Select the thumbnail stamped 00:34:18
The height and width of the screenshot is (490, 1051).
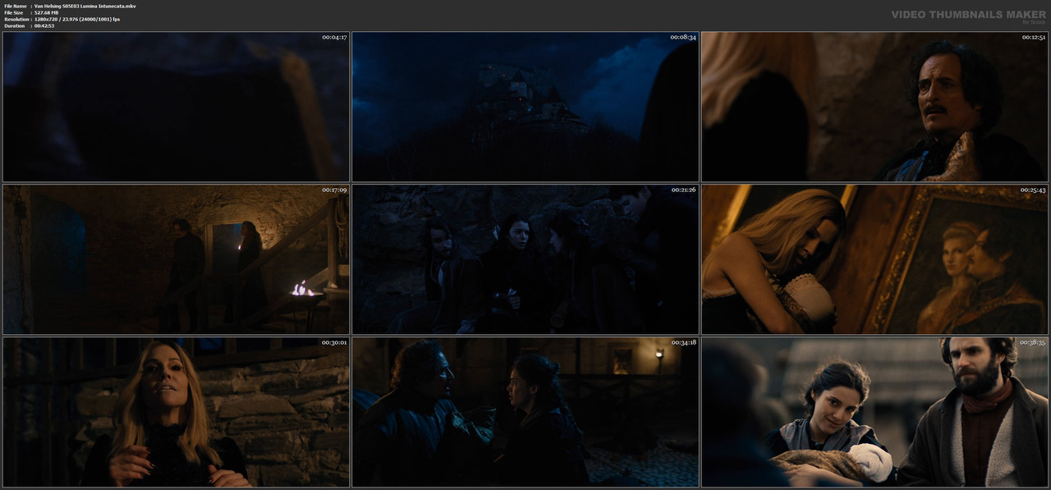click(525, 412)
